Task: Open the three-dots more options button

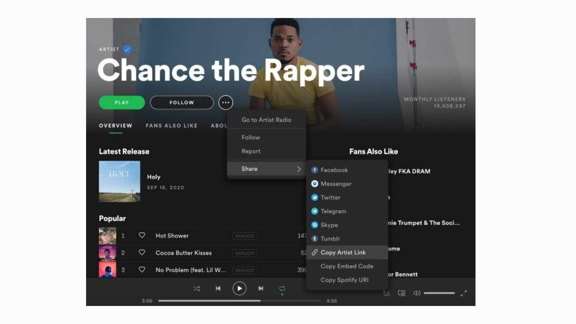Action: pos(226,103)
